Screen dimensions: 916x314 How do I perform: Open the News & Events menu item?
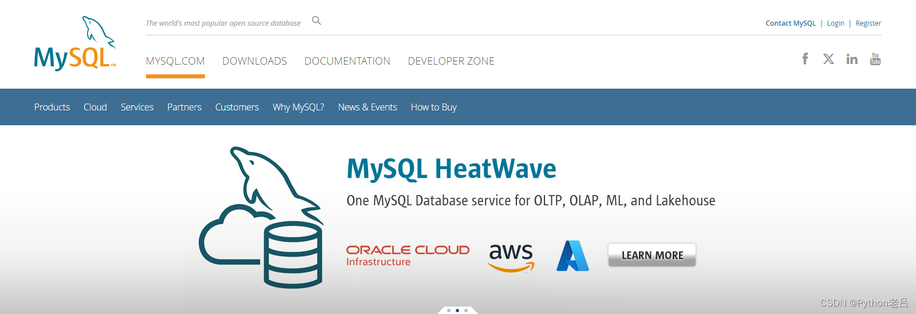(x=368, y=107)
